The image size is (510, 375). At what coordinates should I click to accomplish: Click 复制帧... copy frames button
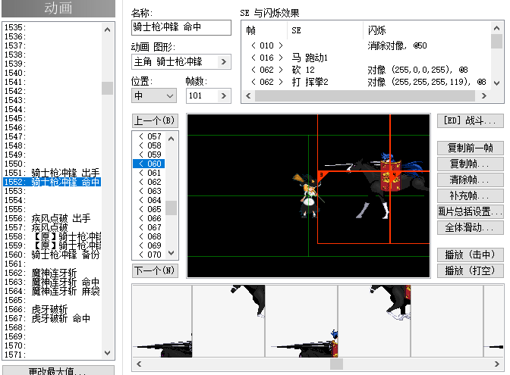(x=471, y=164)
